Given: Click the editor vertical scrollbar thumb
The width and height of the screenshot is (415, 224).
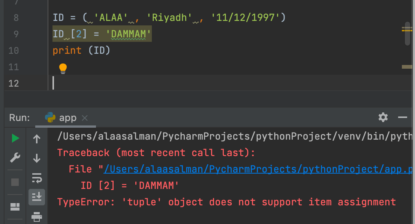Looking at the screenshot, I should pyautogui.click(x=408, y=34).
